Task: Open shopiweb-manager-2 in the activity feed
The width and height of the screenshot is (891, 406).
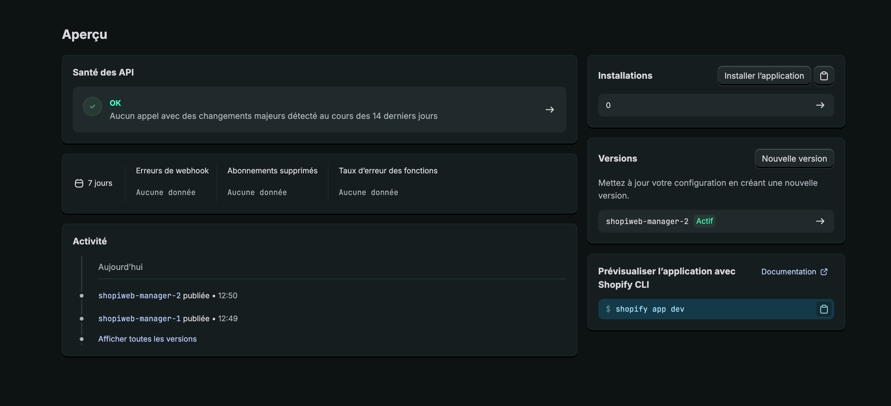Action: coord(139,296)
